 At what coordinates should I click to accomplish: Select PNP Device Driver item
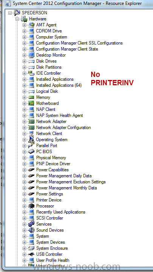click(x=53, y=164)
